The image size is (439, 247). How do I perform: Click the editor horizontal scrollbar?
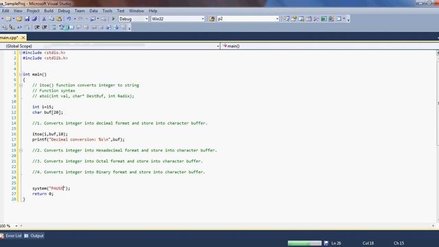(x=227, y=226)
